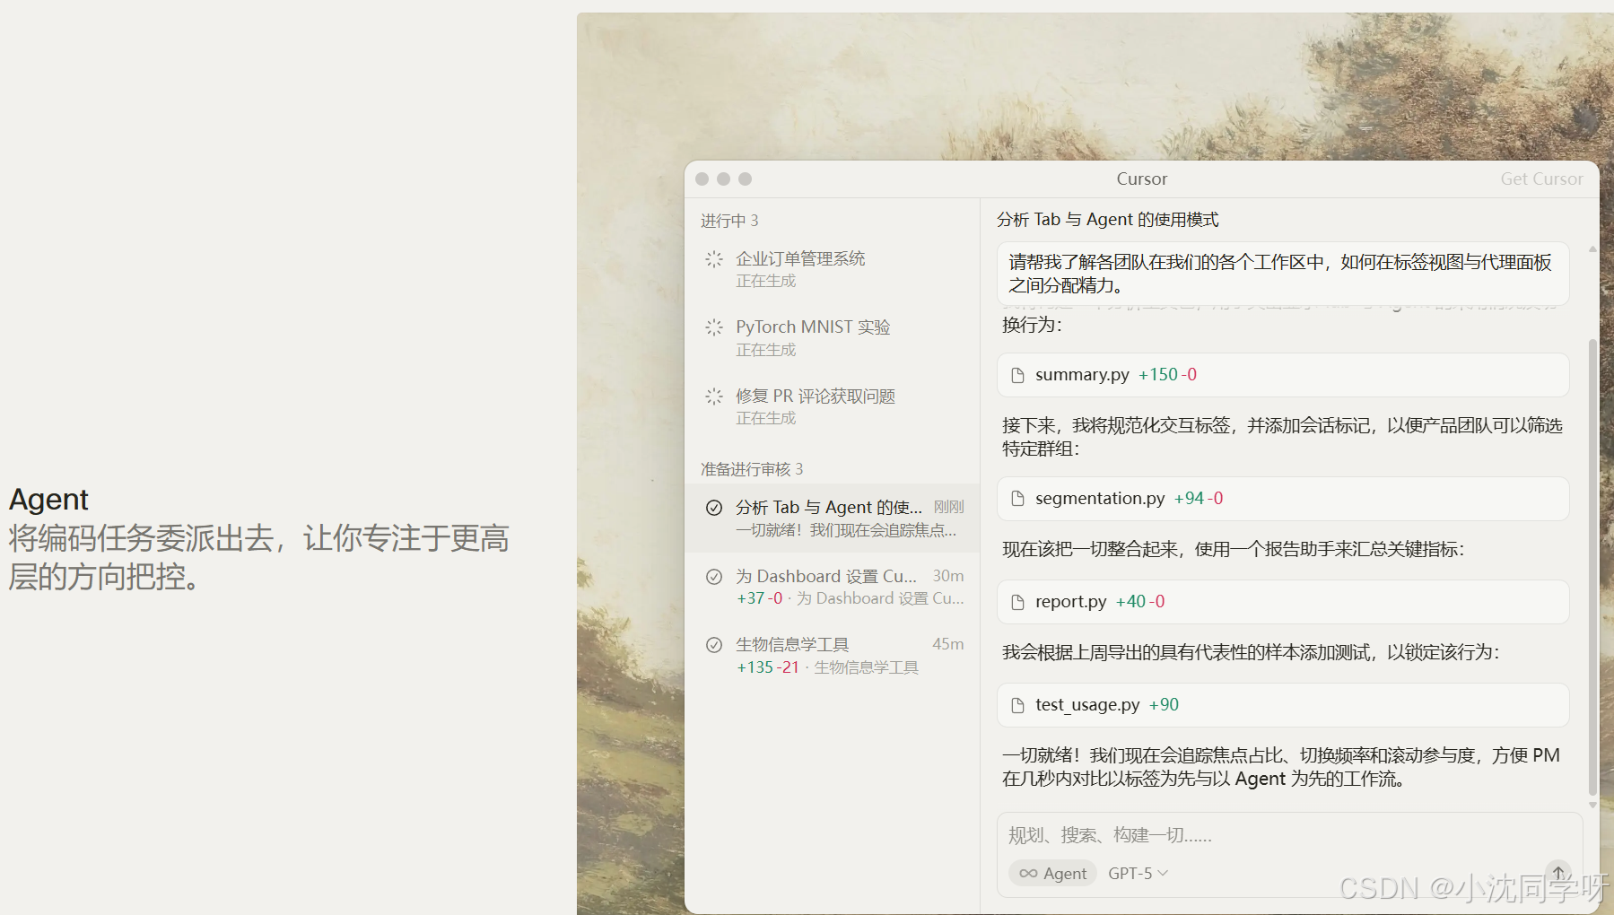This screenshot has height=915, width=1614.
Task: Click the Agent heading on the left
Action: point(48,500)
